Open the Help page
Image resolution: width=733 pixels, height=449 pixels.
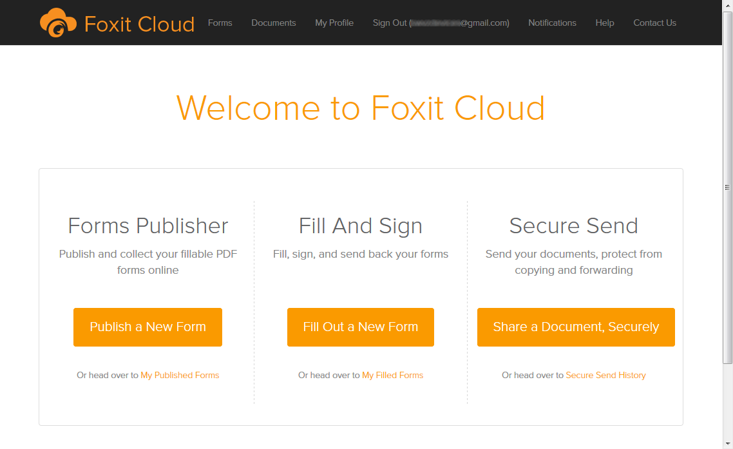[605, 23]
